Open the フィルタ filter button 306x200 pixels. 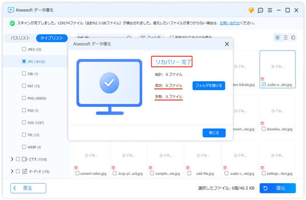[x=151, y=37]
